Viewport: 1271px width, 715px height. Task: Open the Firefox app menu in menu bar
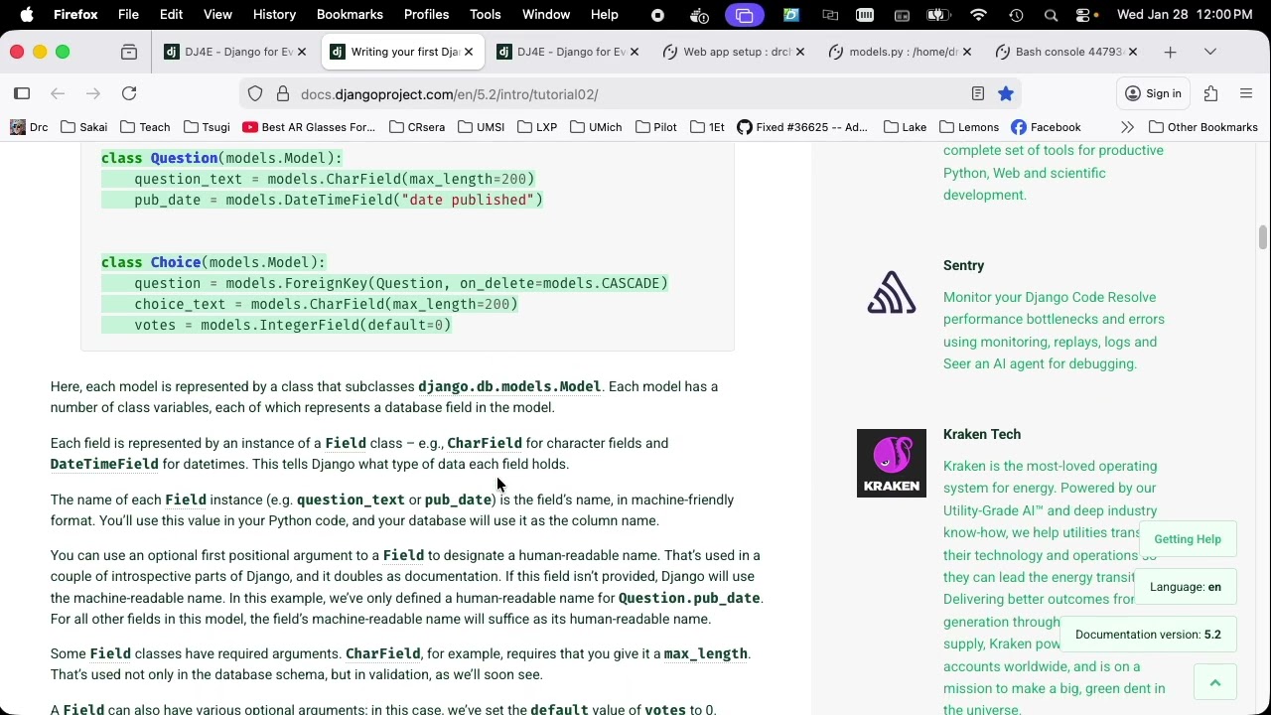point(75,15)
